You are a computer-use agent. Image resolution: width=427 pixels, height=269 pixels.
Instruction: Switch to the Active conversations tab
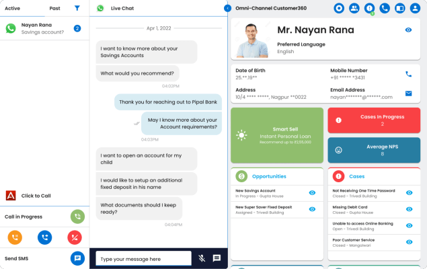click(x=12, y=8)
